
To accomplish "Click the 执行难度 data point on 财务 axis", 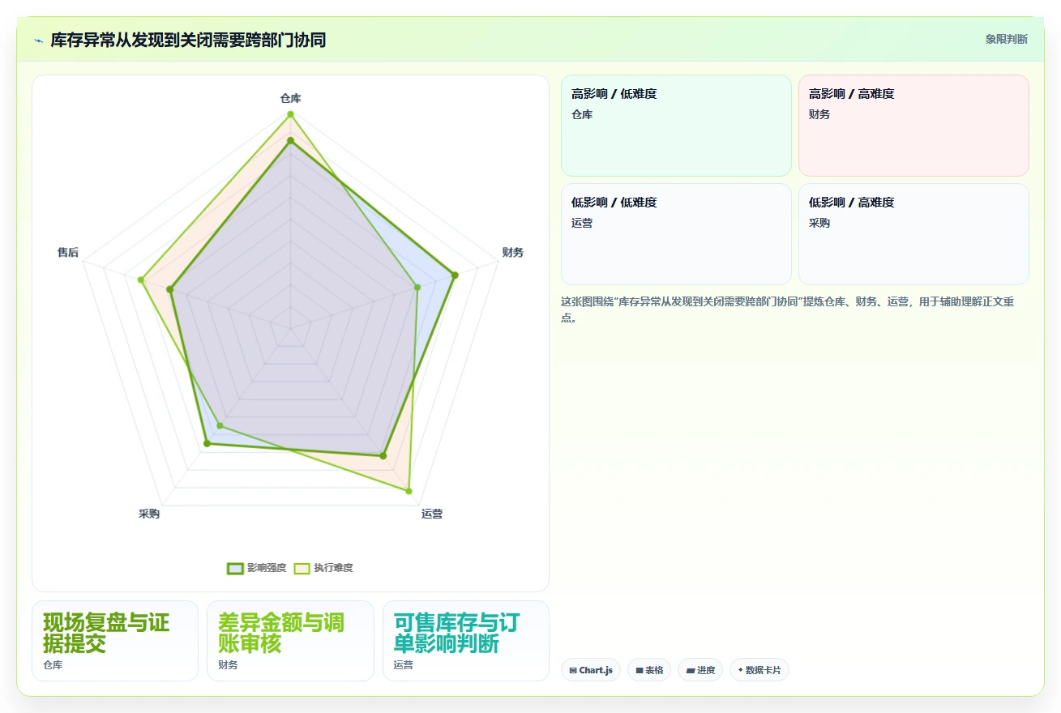I will coord(417,287).
